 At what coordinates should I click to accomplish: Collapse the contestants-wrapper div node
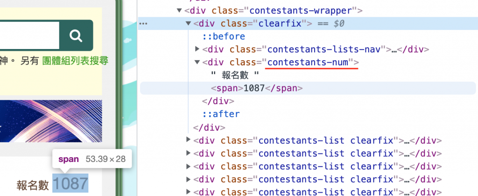(179, 11)
